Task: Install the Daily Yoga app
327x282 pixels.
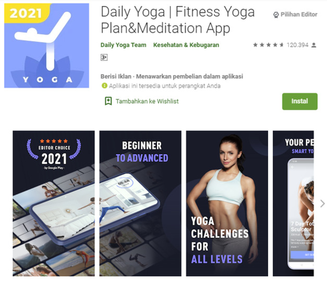Action: pyautogui.click(x=300, y=101)
